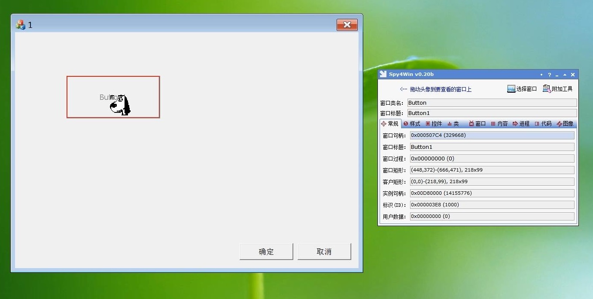Switch to the 常规 tab
Viewport: 593px width, 299px height.
click(x=390, y=124)
